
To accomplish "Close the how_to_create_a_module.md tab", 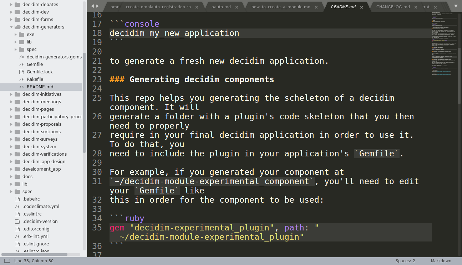I will pyautogui.click(x=316, y=7).
